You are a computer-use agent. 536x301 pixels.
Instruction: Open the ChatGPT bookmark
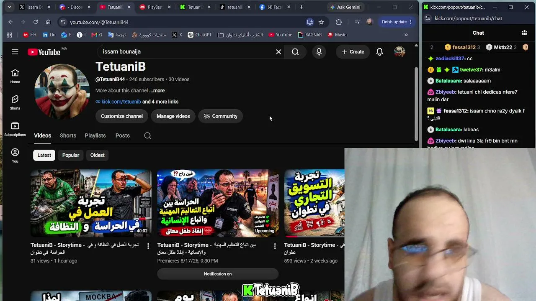200,35
